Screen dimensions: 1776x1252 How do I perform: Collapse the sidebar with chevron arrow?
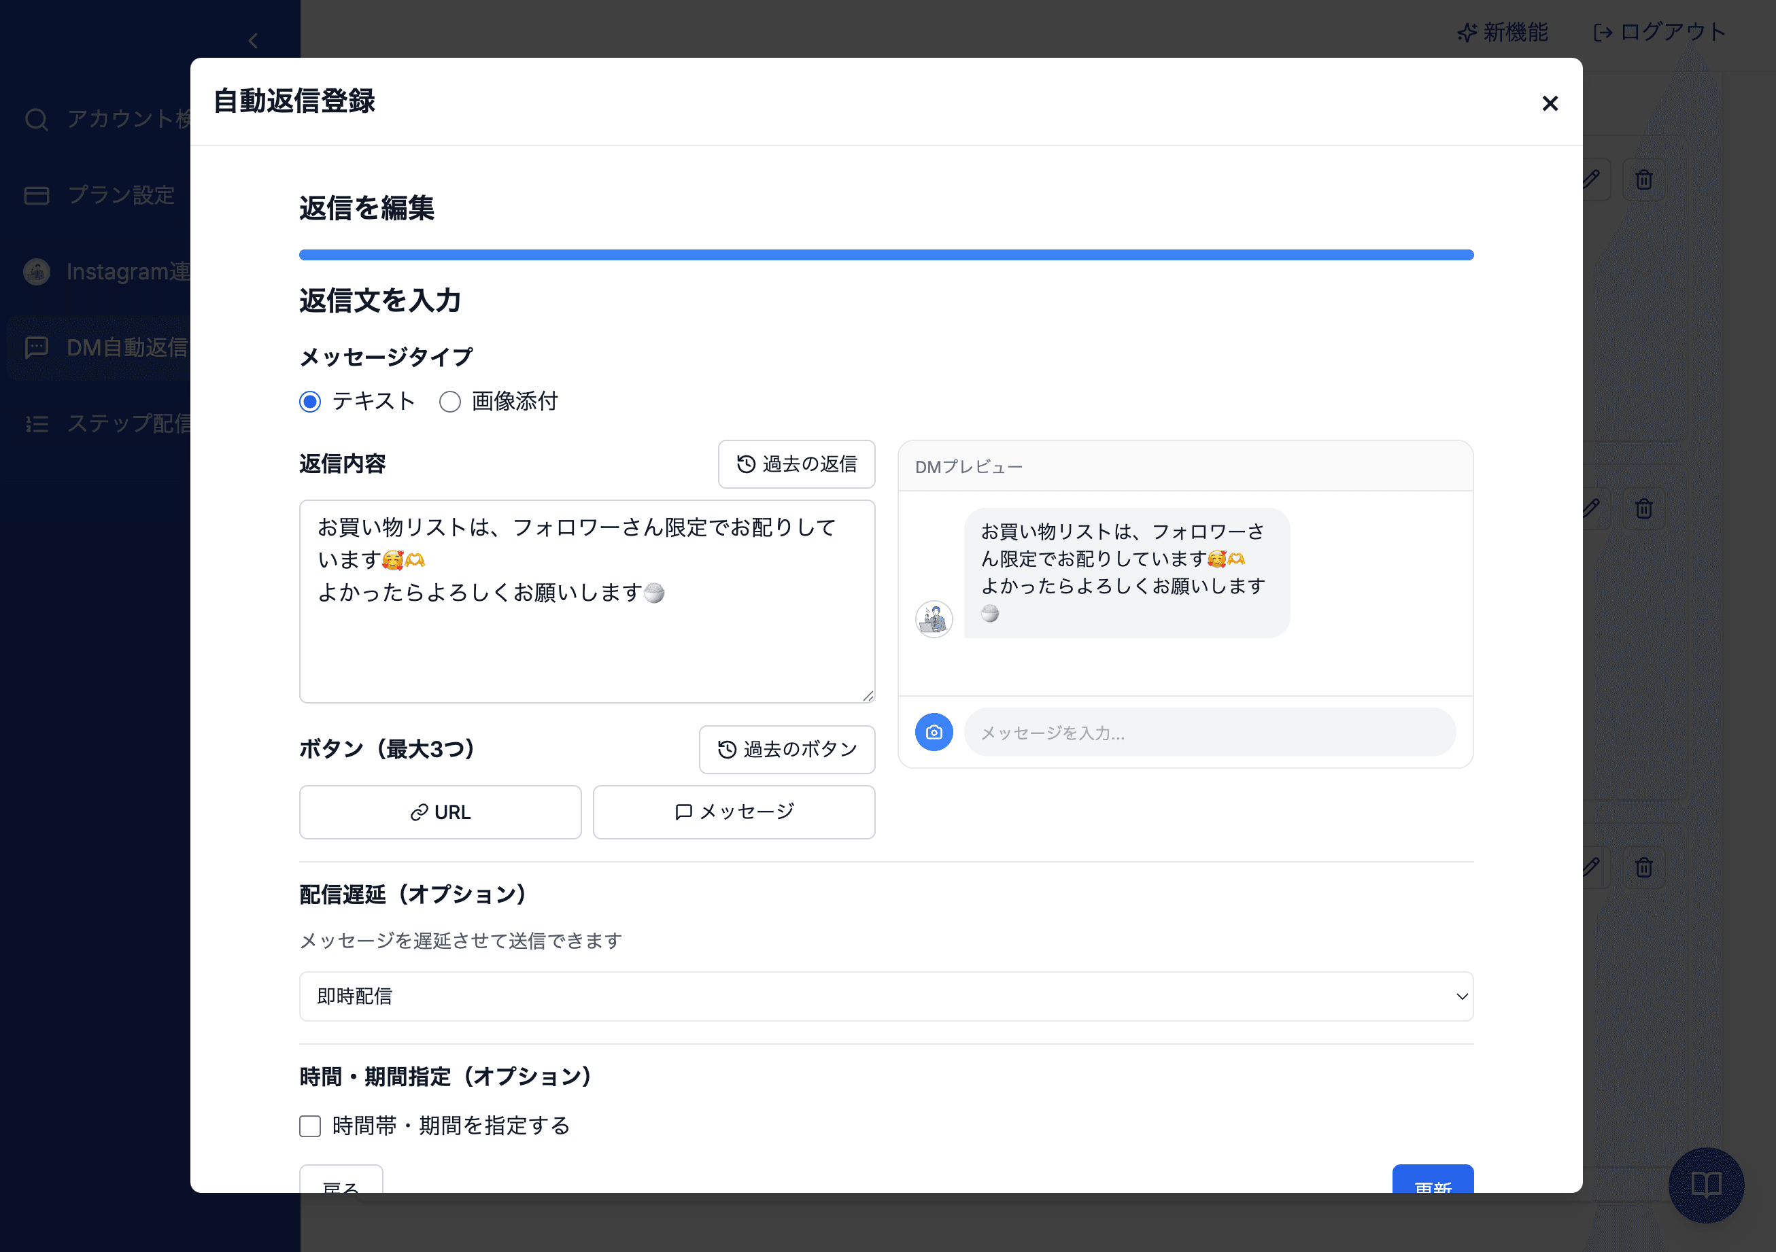coord(253,40)
